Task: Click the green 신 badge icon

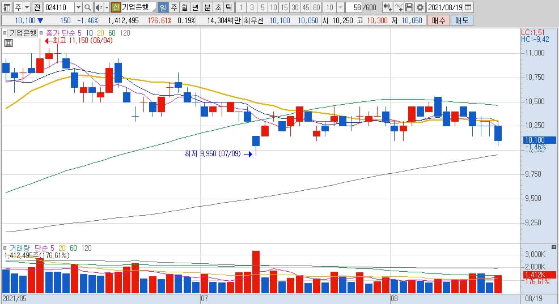Action: coord(116,7)
